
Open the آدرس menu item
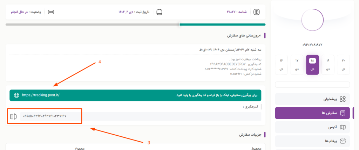312,127
